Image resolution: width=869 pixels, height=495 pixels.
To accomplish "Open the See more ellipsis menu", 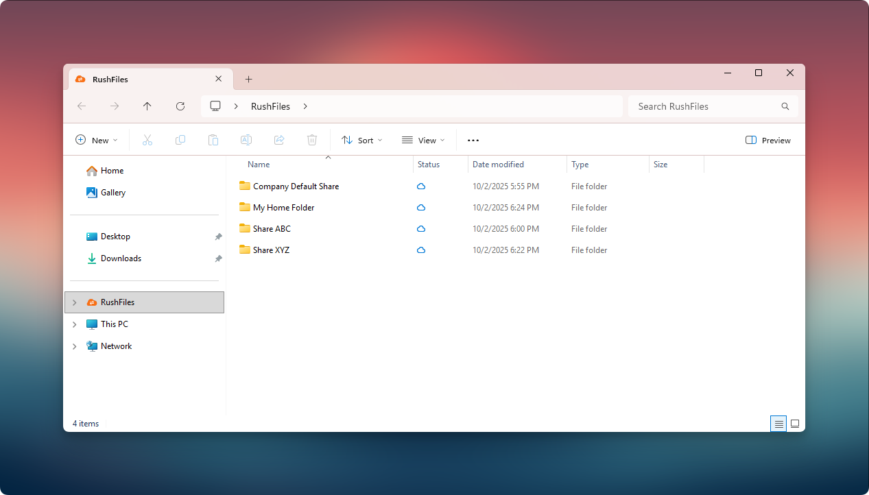I will (x=473, y=140).
